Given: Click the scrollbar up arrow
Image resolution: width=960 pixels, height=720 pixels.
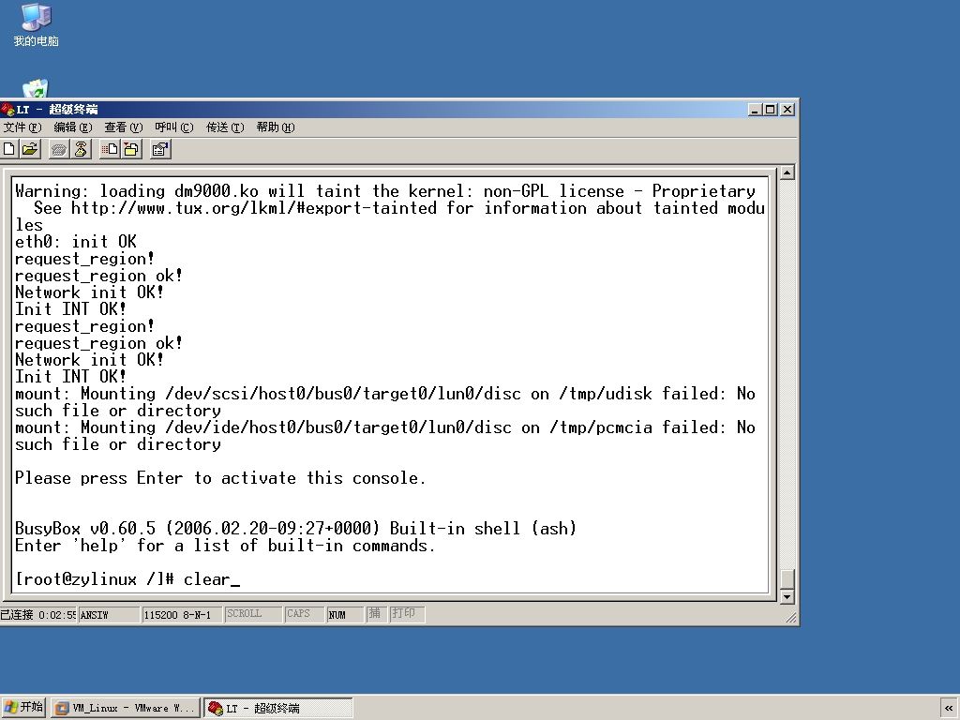Looking at the screenshot, I should [787, 172].
